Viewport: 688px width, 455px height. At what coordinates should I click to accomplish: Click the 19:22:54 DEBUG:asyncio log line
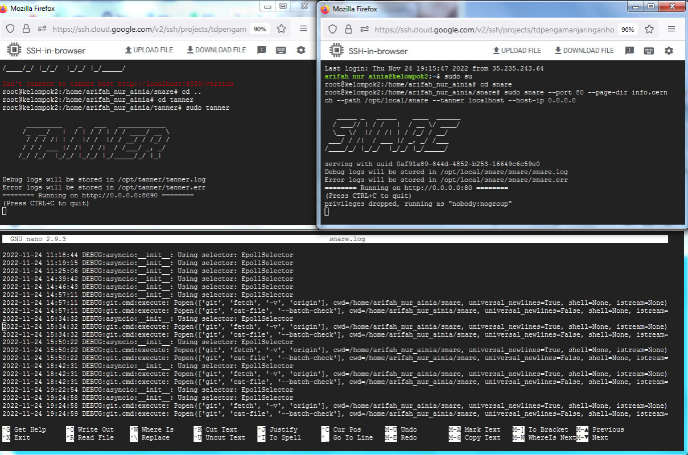click(x=148, y=390)
